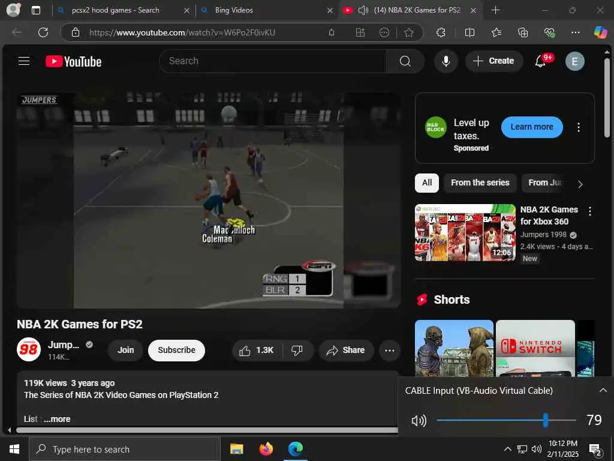Open the Windows Start menu

point(14,449)
